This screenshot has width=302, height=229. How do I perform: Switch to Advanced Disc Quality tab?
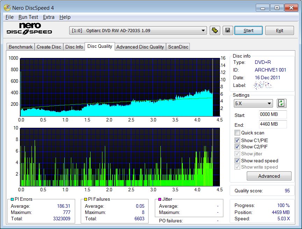pos(140,47)
